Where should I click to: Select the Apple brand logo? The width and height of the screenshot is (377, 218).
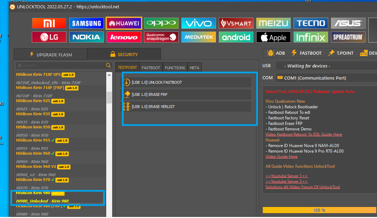point(273,37)
